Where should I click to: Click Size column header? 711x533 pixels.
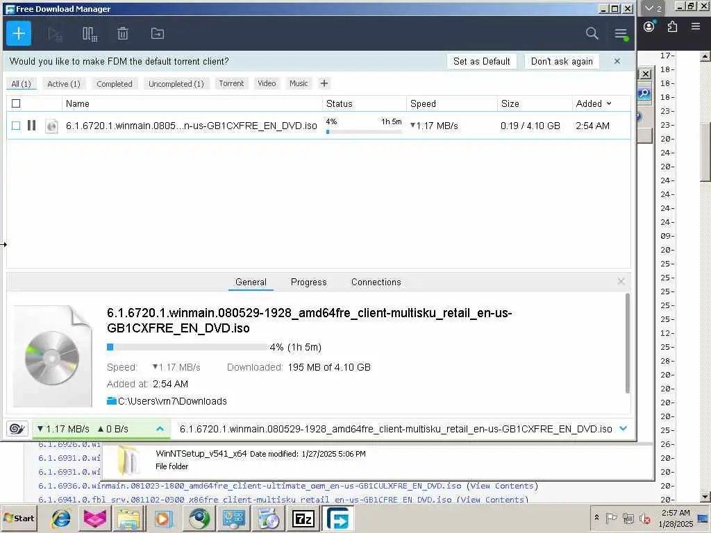[x=535, y=104]
